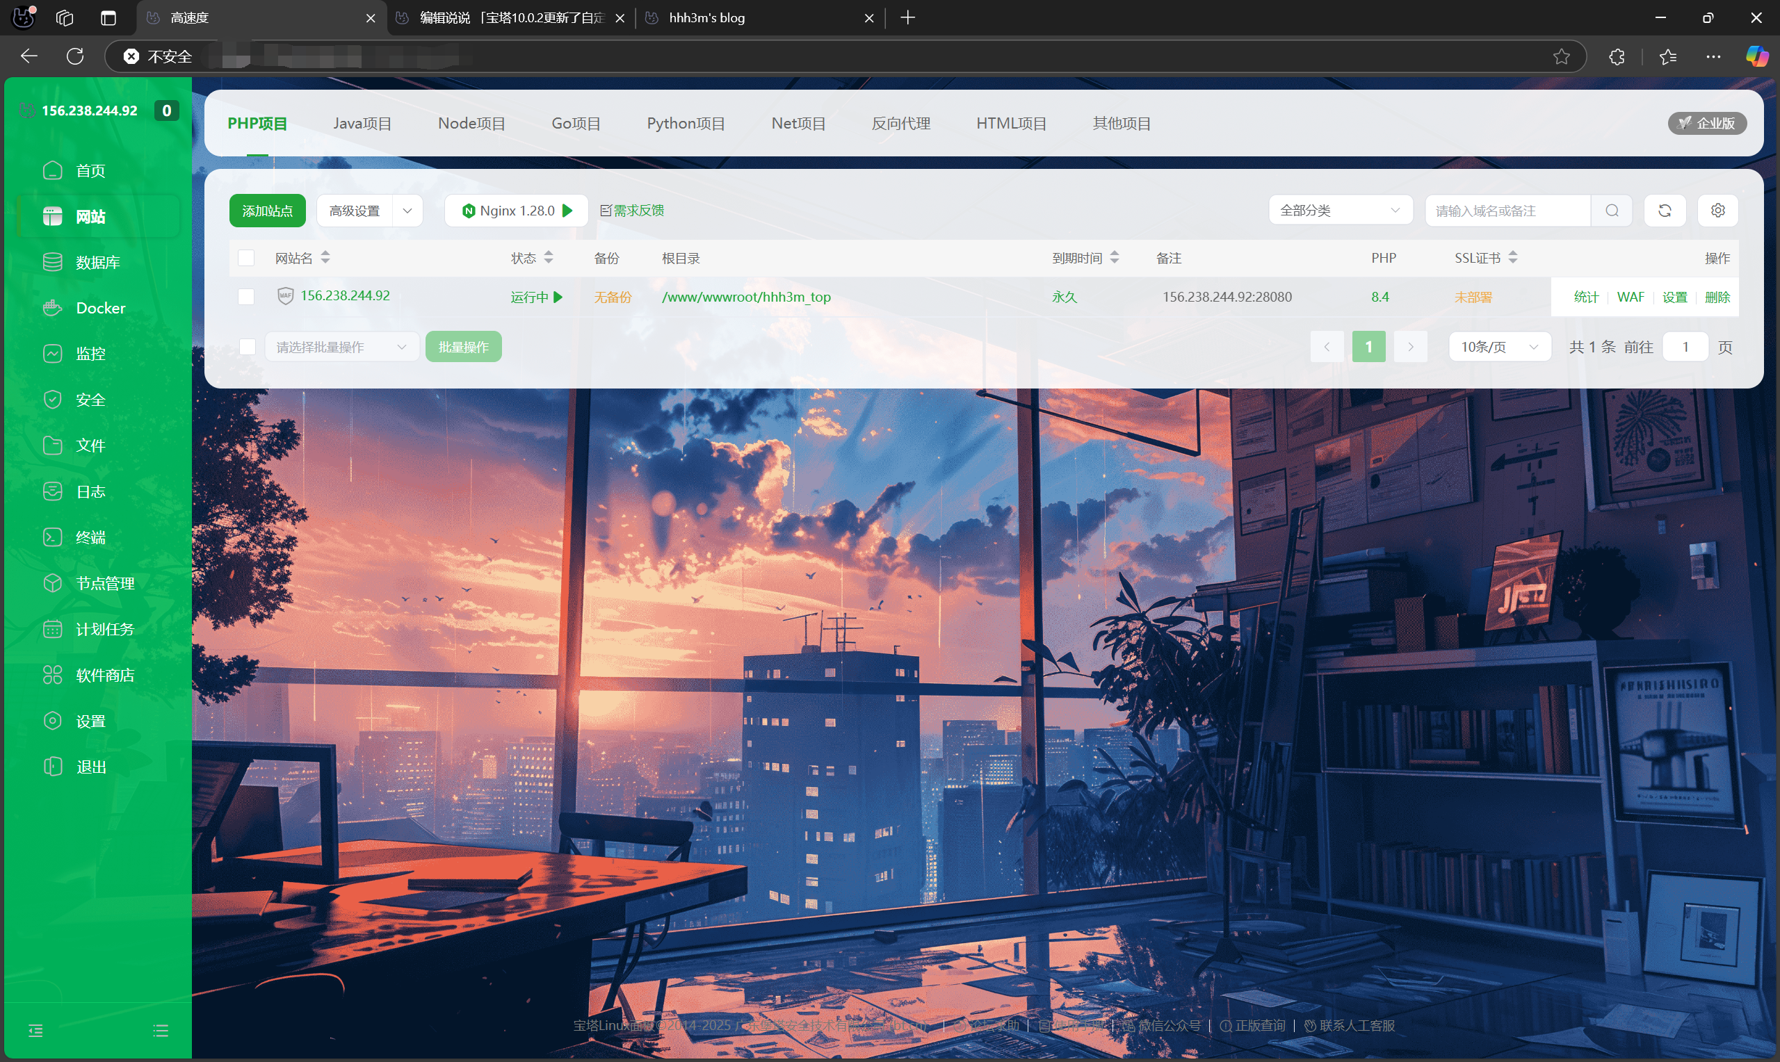1780x1062 pixels.
Task: Open the 全部分类 category dropdown
Action: (1340, 211)
